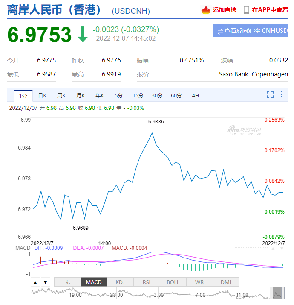Click the flame add-to-watchlist icon
Screen dimensions: 294x305
206,10
